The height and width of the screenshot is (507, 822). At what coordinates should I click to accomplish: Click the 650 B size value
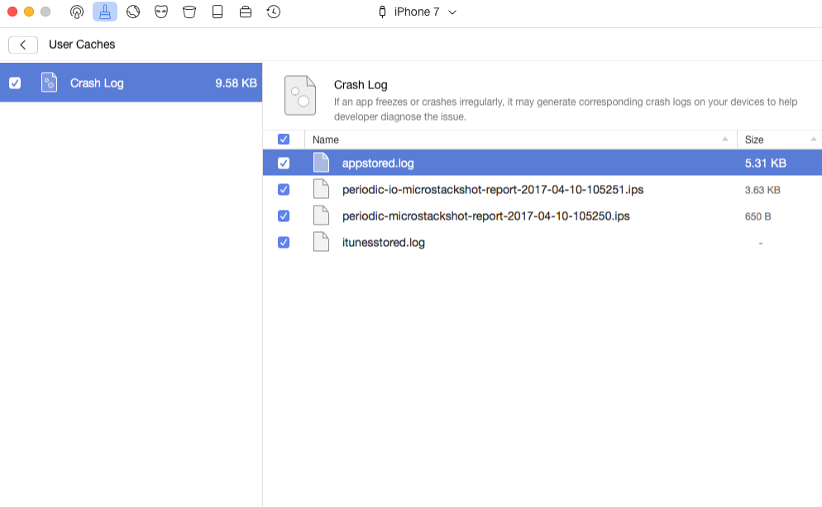pos(757,216)
